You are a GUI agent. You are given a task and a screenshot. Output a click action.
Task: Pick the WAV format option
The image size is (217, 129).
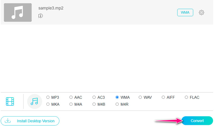pos(140,97)
